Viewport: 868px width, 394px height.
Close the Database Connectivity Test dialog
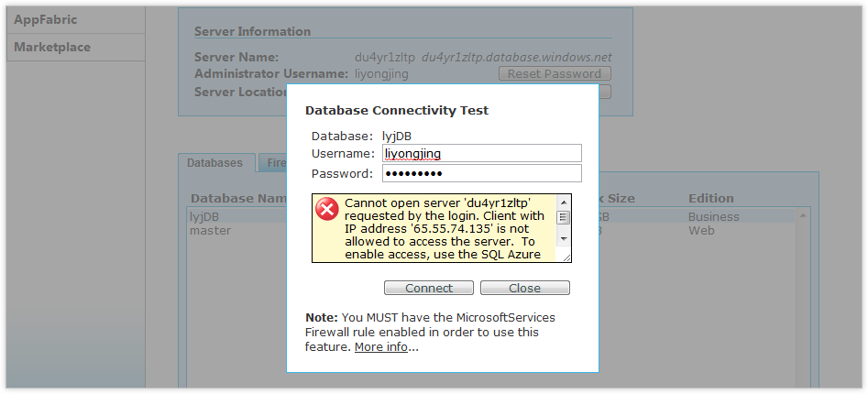525,288
